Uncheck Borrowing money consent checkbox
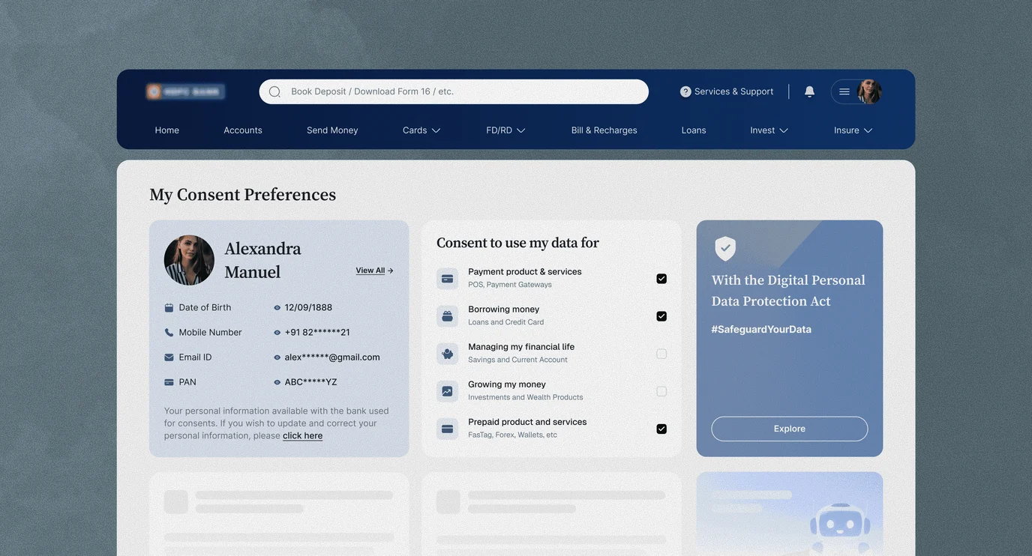This screenshot has width=1032, height=556. pos(661,316)
